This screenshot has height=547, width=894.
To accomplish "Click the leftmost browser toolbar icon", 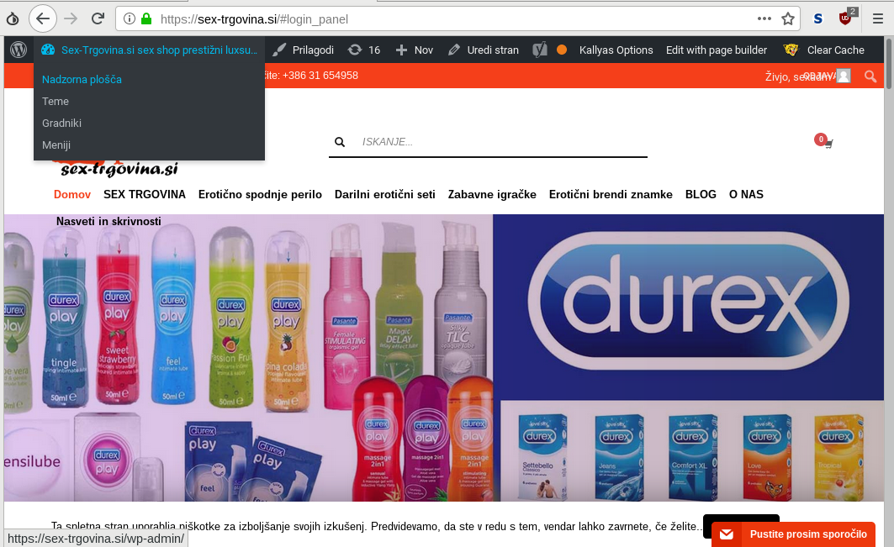I will tap(13, 18).
